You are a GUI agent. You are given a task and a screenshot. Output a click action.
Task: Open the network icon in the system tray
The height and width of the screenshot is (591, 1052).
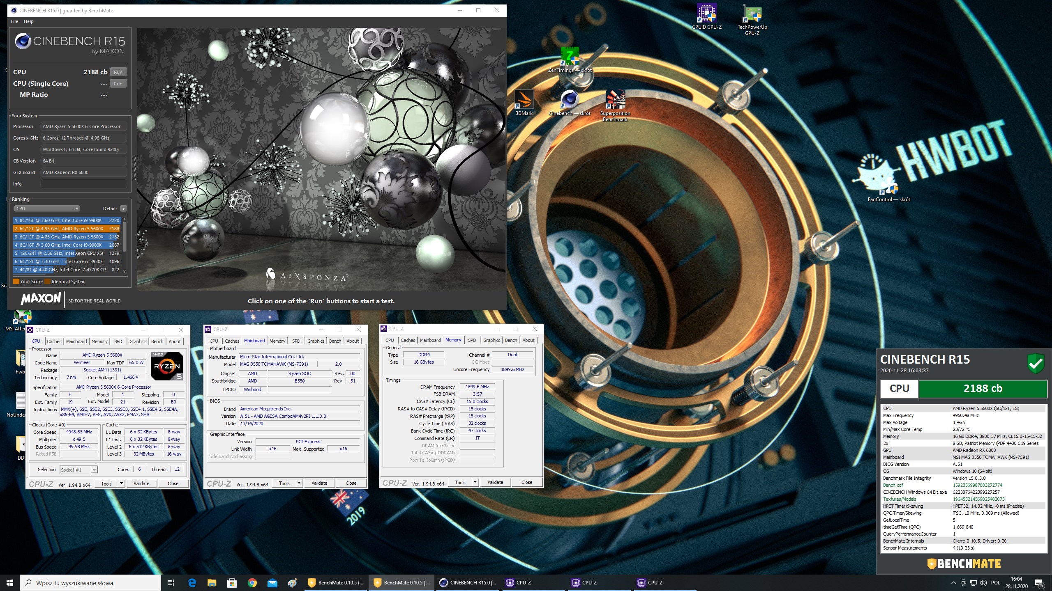coord(974,583)
